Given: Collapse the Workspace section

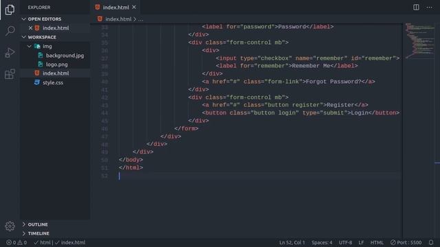Looking at the screenshot, I should click(x=24, y=37).
